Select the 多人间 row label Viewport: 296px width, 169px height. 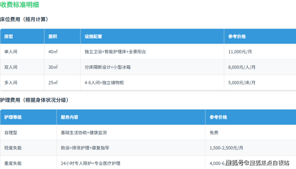click(11, 83)
